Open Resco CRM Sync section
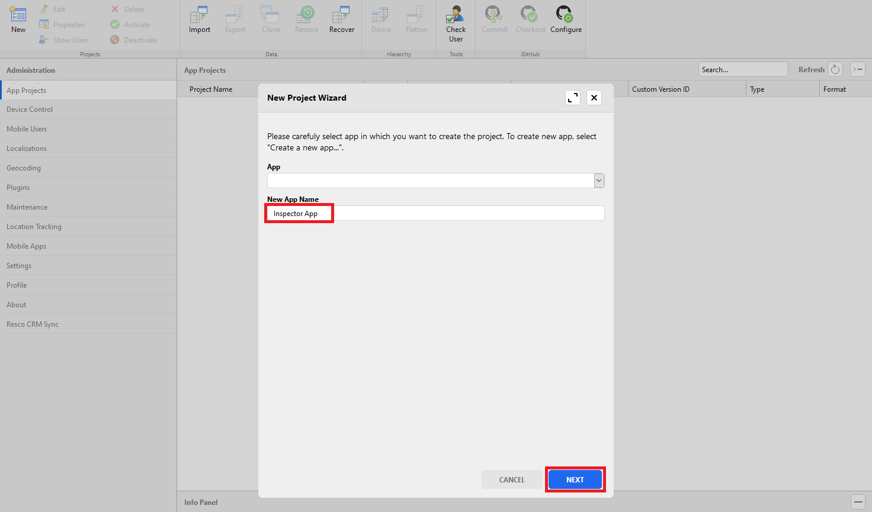The height and width of the screenshot is (512, 872). (33, 324)
